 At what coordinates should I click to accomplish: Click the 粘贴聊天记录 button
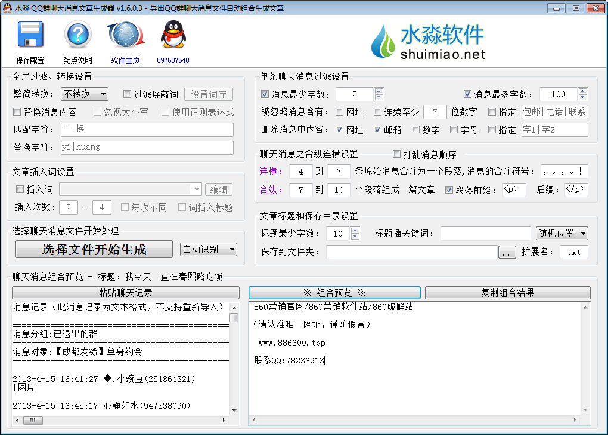[126, 293]
